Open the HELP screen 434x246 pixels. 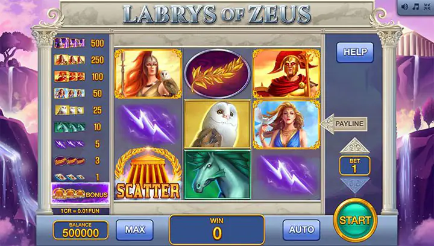click(355, 52)
